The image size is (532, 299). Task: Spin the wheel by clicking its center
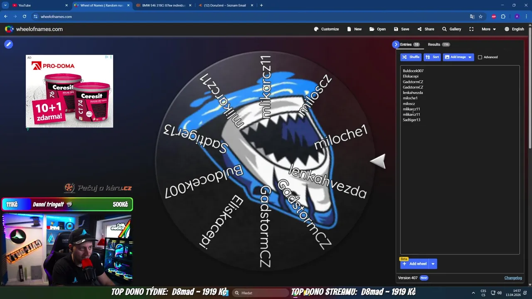coord(266,161)
